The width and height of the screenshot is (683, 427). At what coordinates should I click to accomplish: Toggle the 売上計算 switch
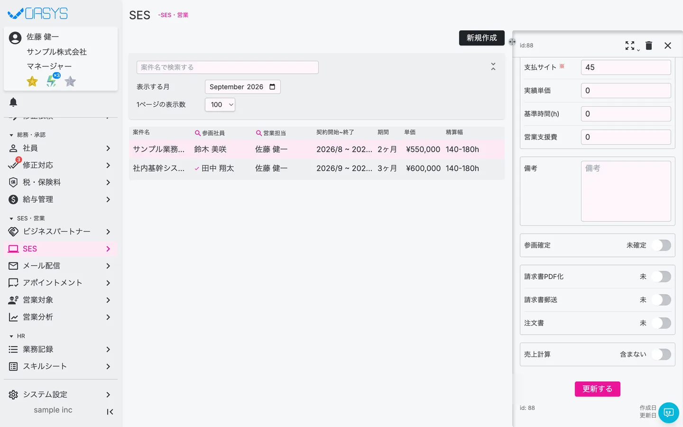661,354
